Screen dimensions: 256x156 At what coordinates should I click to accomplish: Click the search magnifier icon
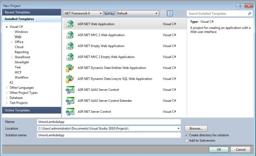(249, 13)
